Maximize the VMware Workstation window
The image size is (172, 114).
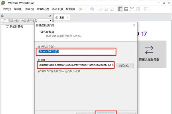click(164, 3)
